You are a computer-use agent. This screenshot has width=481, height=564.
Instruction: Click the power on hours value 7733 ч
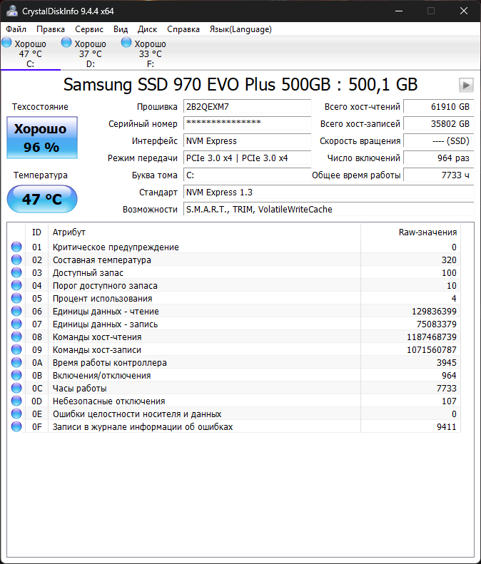[438, 175]
